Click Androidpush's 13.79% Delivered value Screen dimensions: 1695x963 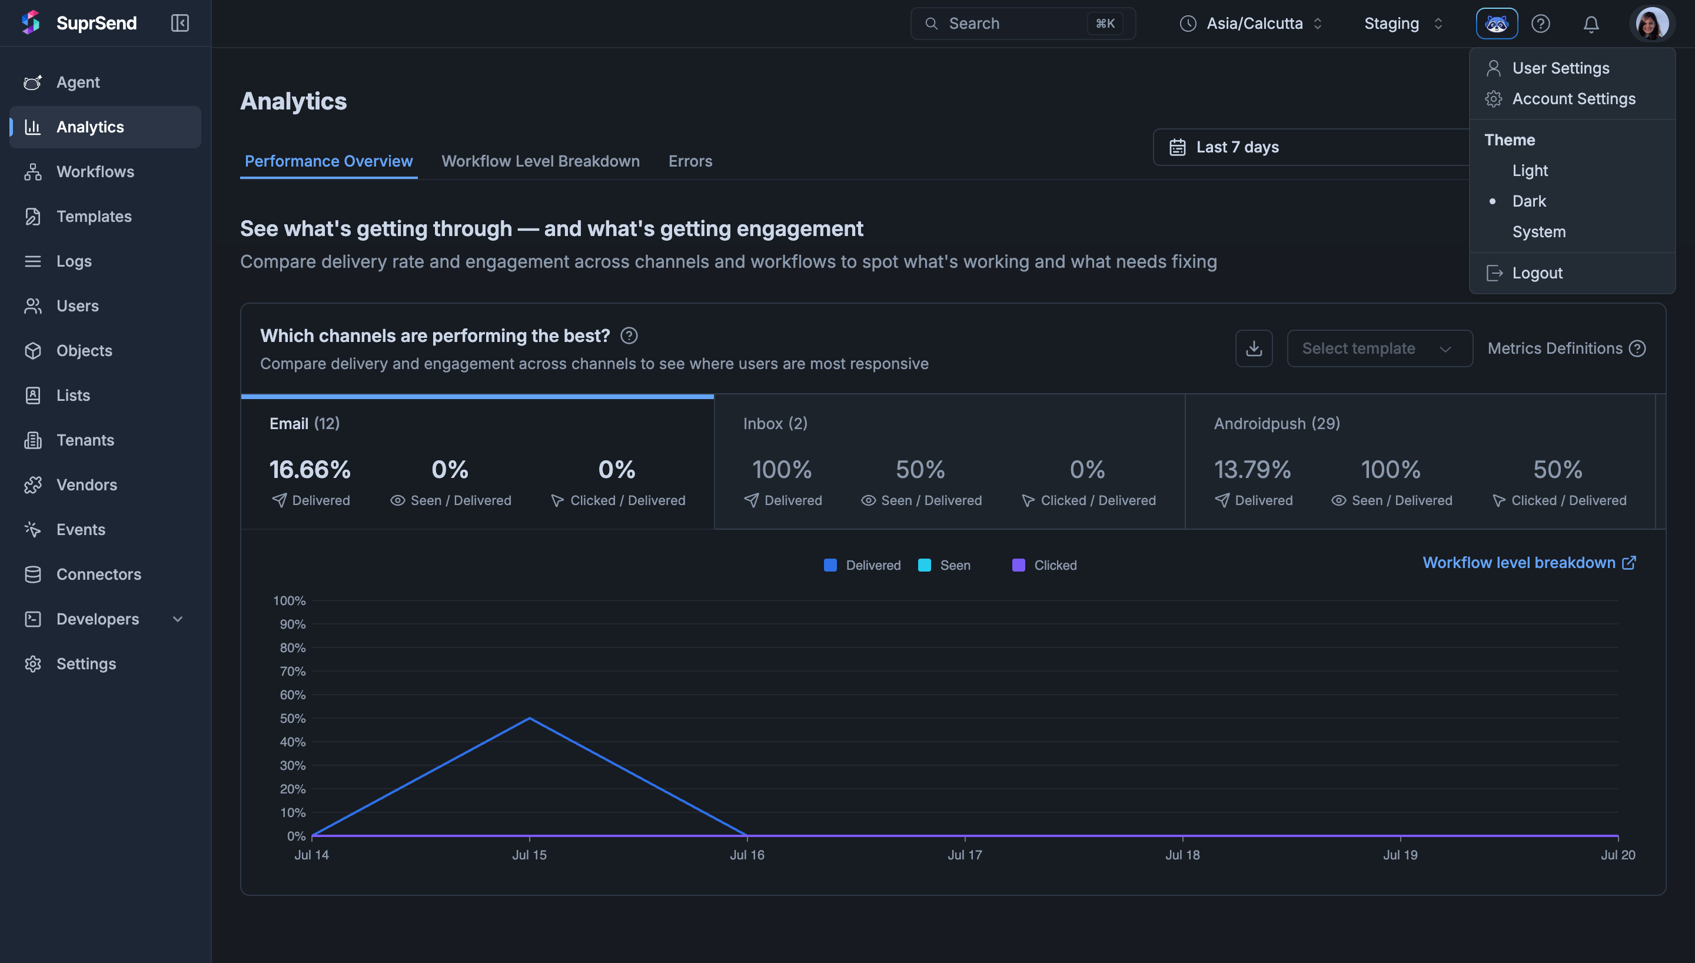1252,470
